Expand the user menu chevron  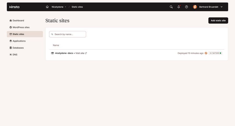(x=222, y=7)
